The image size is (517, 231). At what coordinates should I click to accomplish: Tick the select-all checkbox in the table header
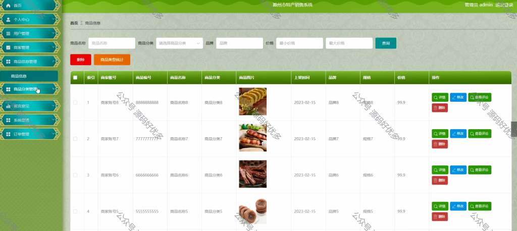coord(75,78)
